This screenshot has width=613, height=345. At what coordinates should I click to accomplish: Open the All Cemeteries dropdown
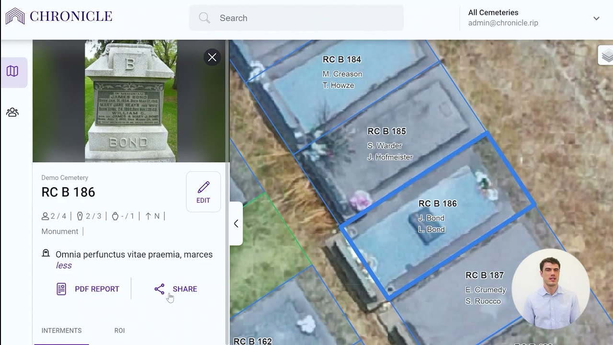tap(596, 18)
